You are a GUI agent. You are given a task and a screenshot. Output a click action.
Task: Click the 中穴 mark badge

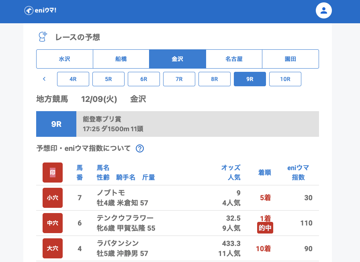point(53,223)
